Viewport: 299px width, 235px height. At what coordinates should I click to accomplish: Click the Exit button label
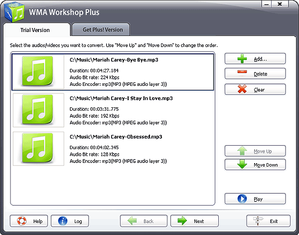274,221
